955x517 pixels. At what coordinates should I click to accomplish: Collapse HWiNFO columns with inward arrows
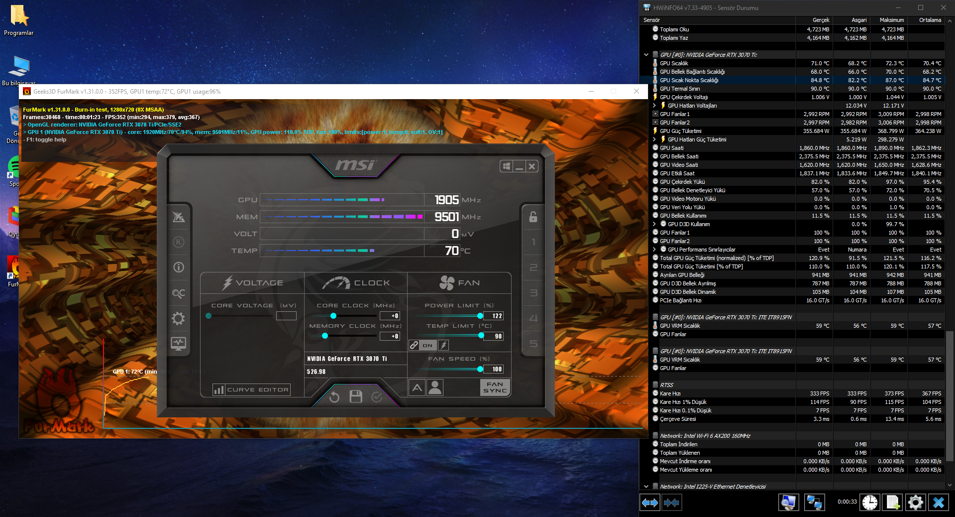(x=671, y=503)
